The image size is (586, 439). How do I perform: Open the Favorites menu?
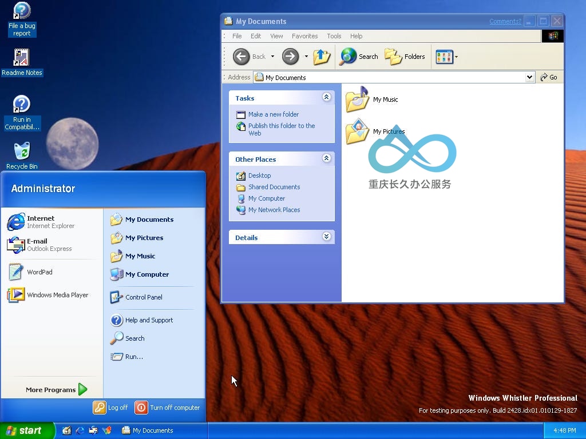(304, 36)
